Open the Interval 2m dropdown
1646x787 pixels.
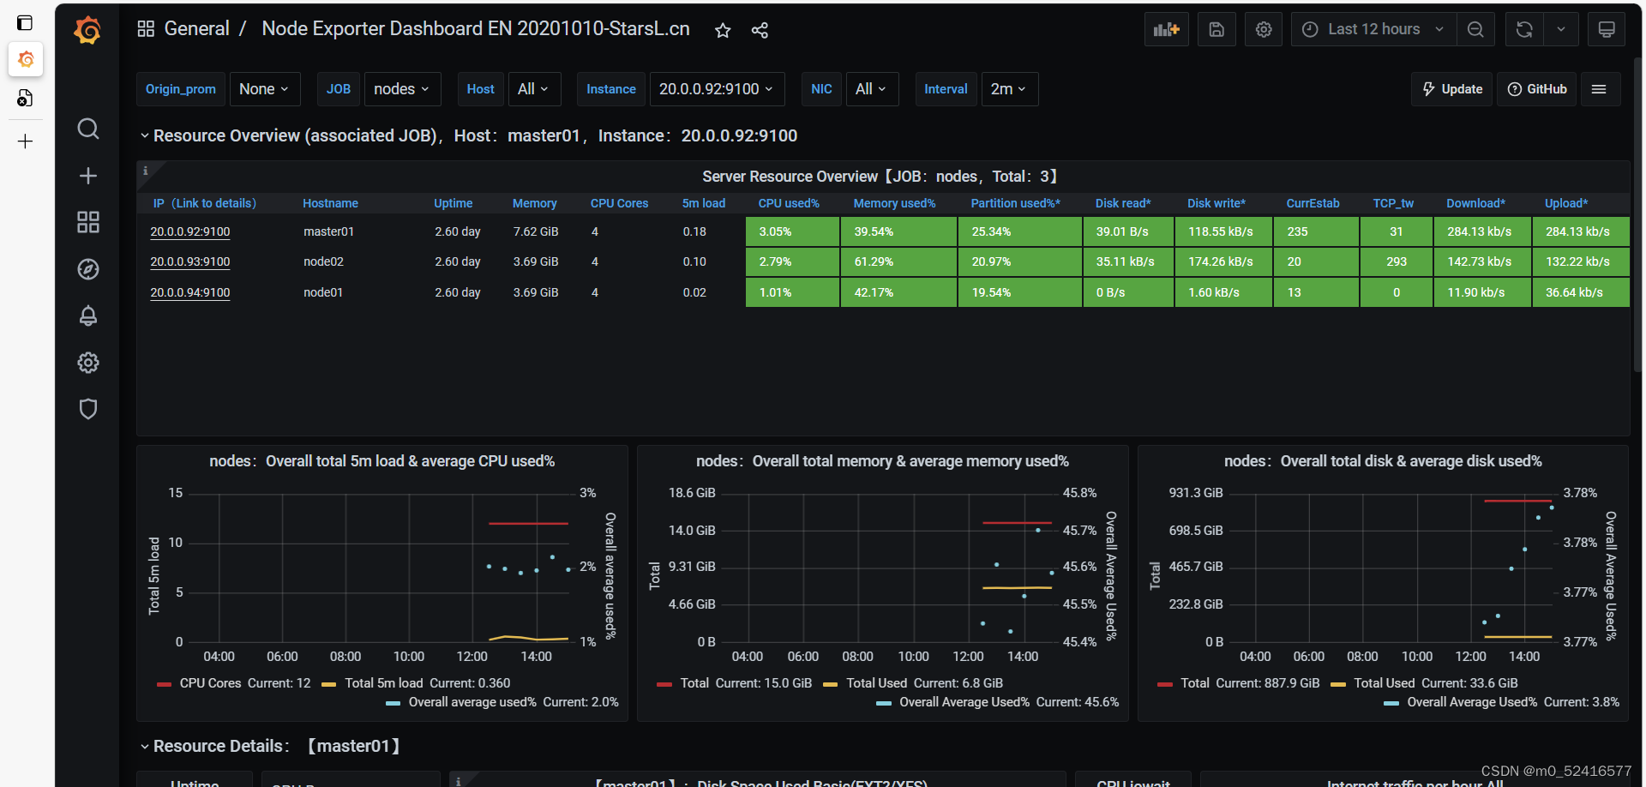coord(1010,89)
